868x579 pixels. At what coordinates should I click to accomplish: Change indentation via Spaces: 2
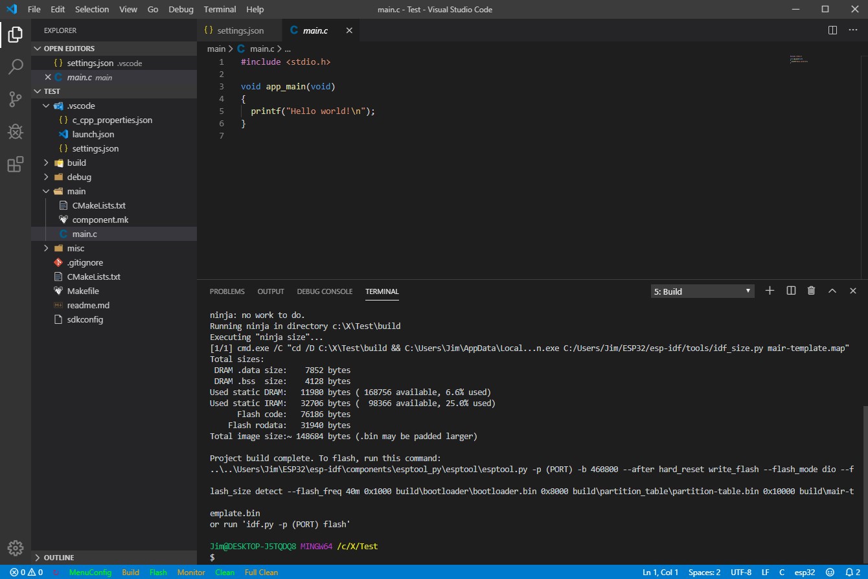point(704,573)
